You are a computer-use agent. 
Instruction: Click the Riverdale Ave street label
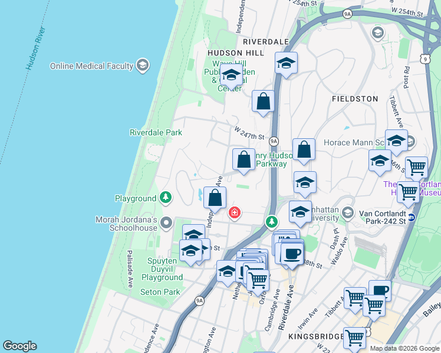286,308
